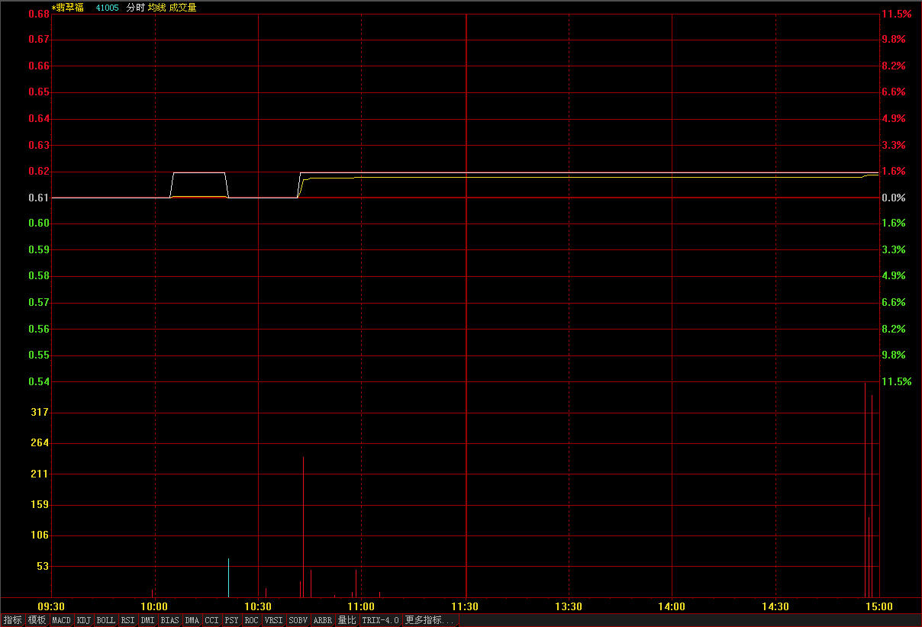Viewport: 922px width, 627px height.
Task: Click the 317 volume axis label
Action: [x=39, y=412]
